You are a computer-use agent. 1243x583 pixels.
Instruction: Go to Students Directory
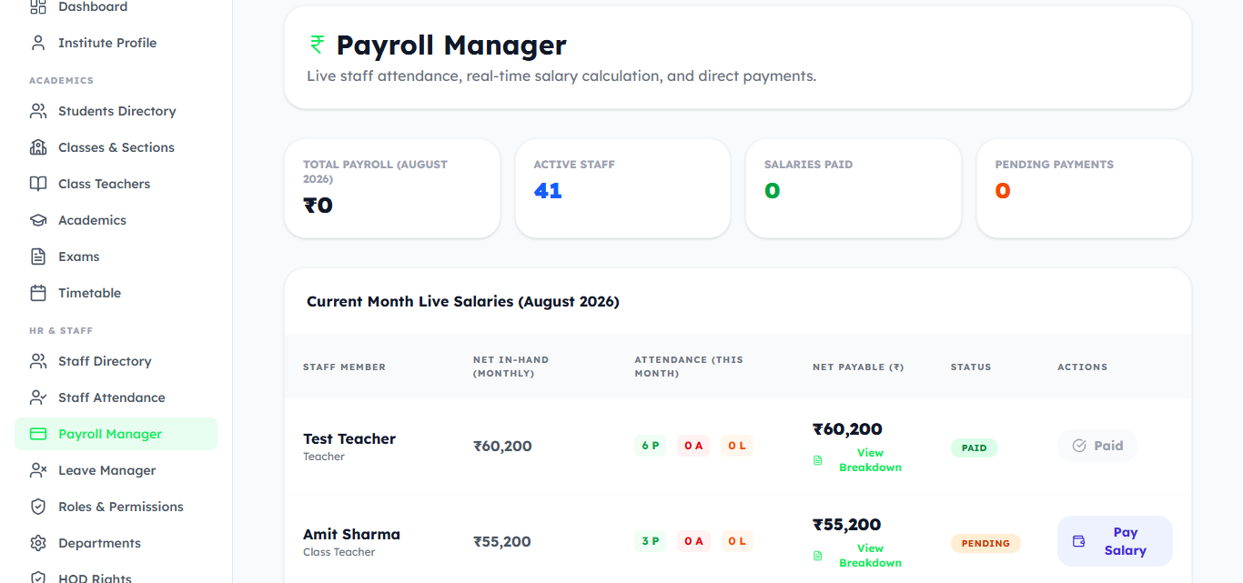(116, 111)
